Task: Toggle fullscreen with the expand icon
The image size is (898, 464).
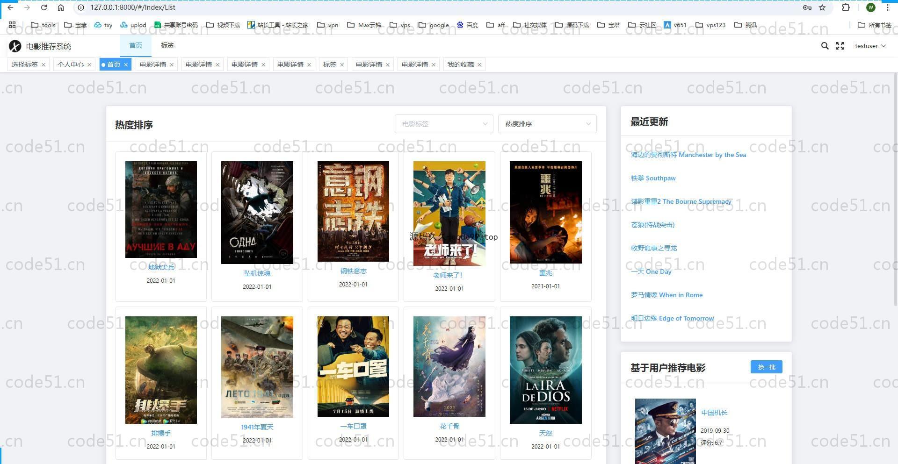Action: 840,46
